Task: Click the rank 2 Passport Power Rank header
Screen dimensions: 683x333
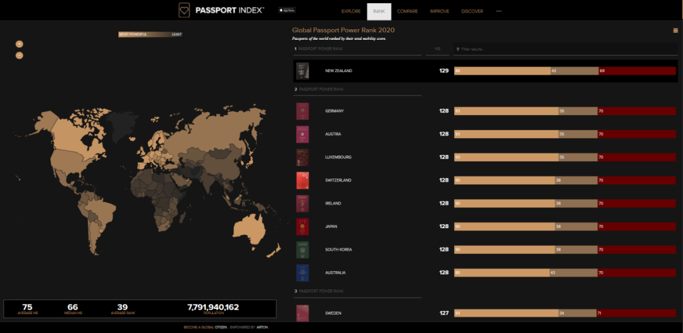Action: (x=357, y=89)
